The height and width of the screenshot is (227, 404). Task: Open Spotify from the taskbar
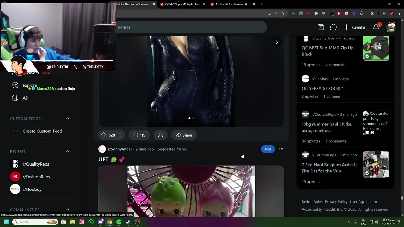tap(119, 222)
